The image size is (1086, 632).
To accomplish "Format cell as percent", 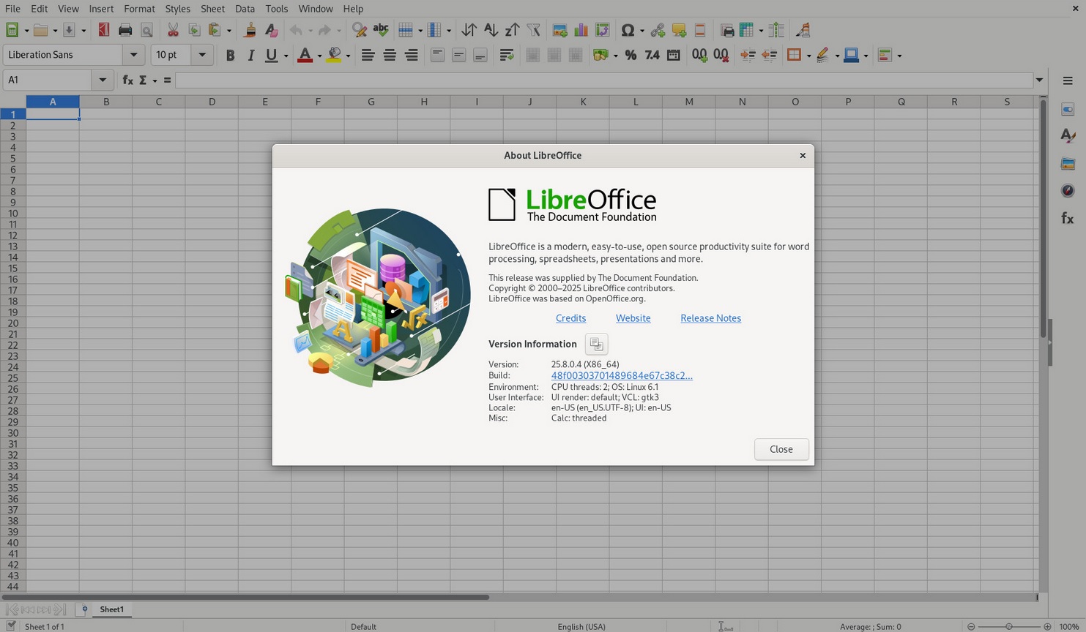I will 631,55.
